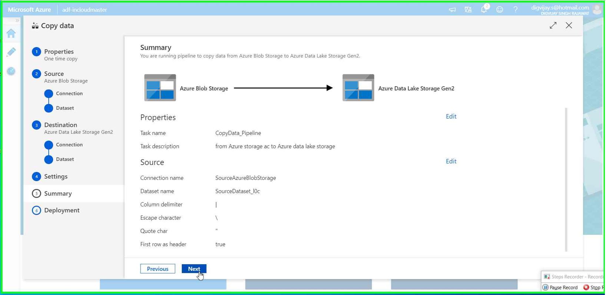Open the Monitor gauge icon
The image size is (606, 295).
click(x=11, y=71)
